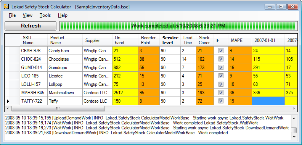Open the Tools menu

(45, 15)
